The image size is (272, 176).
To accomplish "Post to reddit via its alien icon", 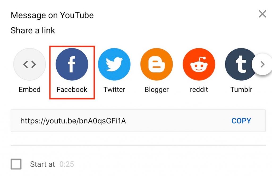I will [199, 64].
